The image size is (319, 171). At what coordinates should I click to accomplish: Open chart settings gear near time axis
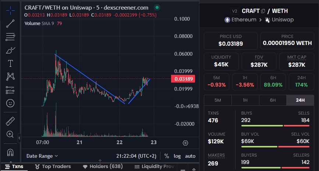tap(185, 143)
